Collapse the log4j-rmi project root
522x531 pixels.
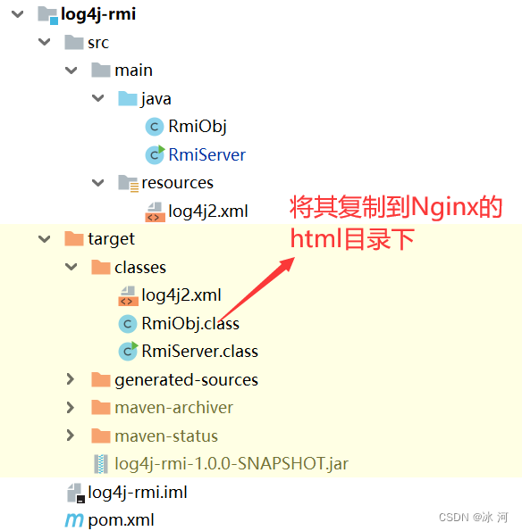17,14
